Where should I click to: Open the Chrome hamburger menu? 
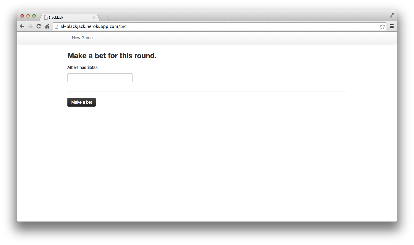click(x=392, y=26)
